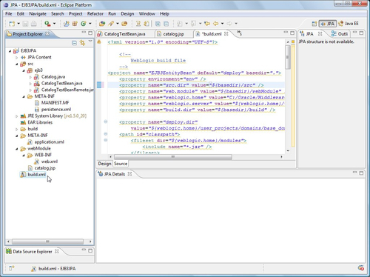
Task: Collapse the deploy.dir property fold marker
Action: click(x=106, y=121)
